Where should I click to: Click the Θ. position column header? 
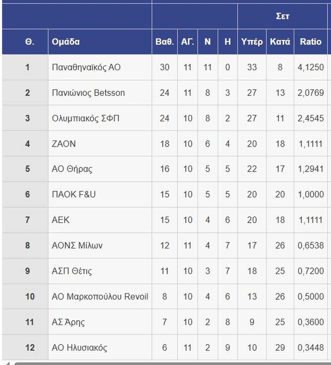click(x=29, y=42)
